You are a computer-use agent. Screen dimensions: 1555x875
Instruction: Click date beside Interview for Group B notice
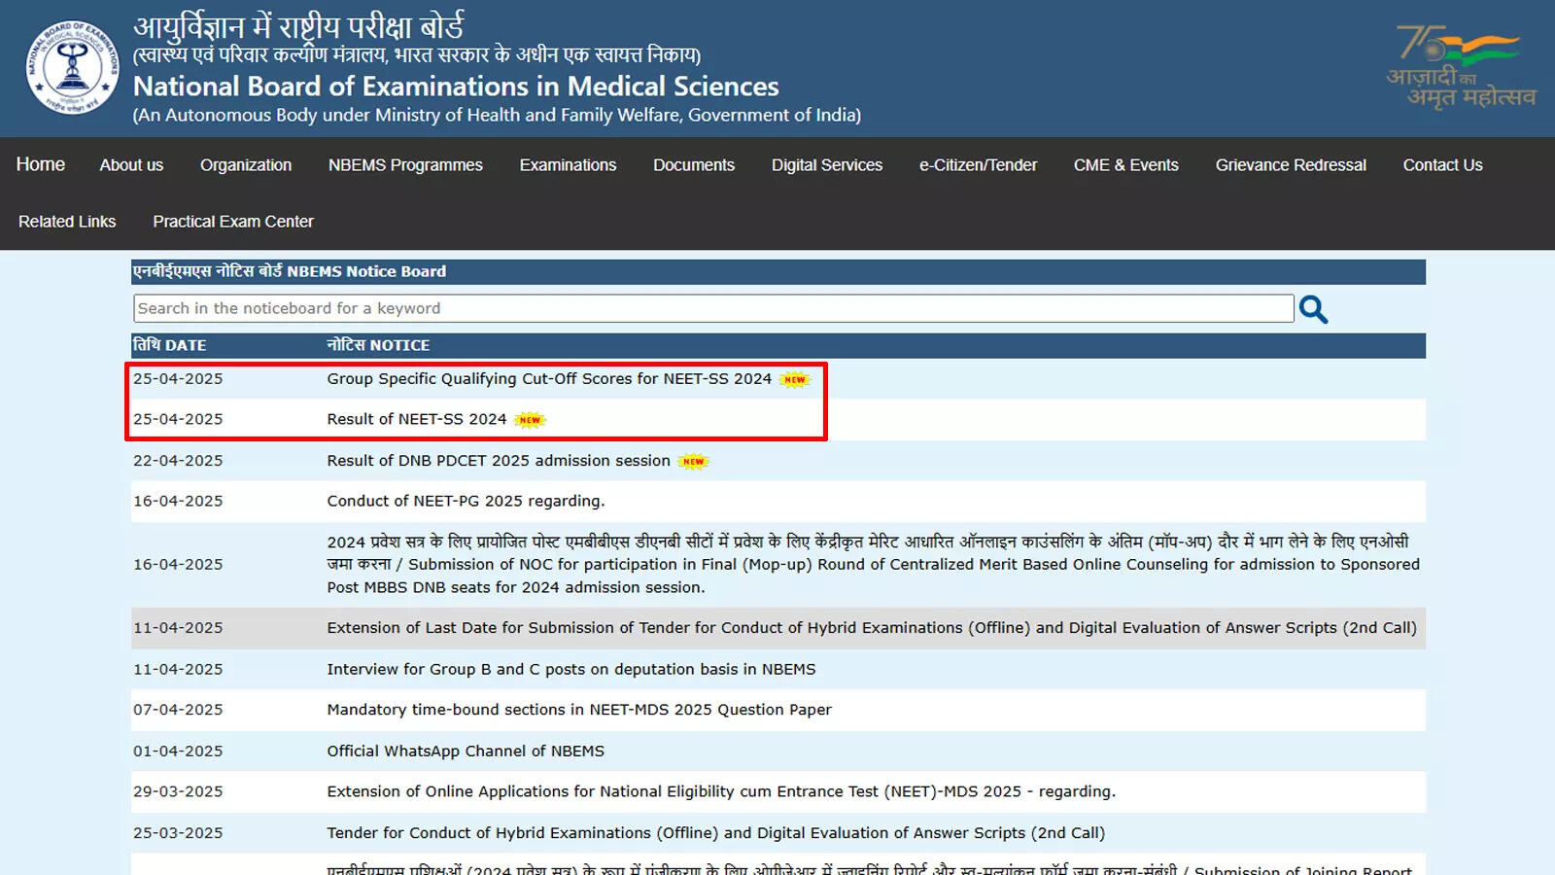178,670
